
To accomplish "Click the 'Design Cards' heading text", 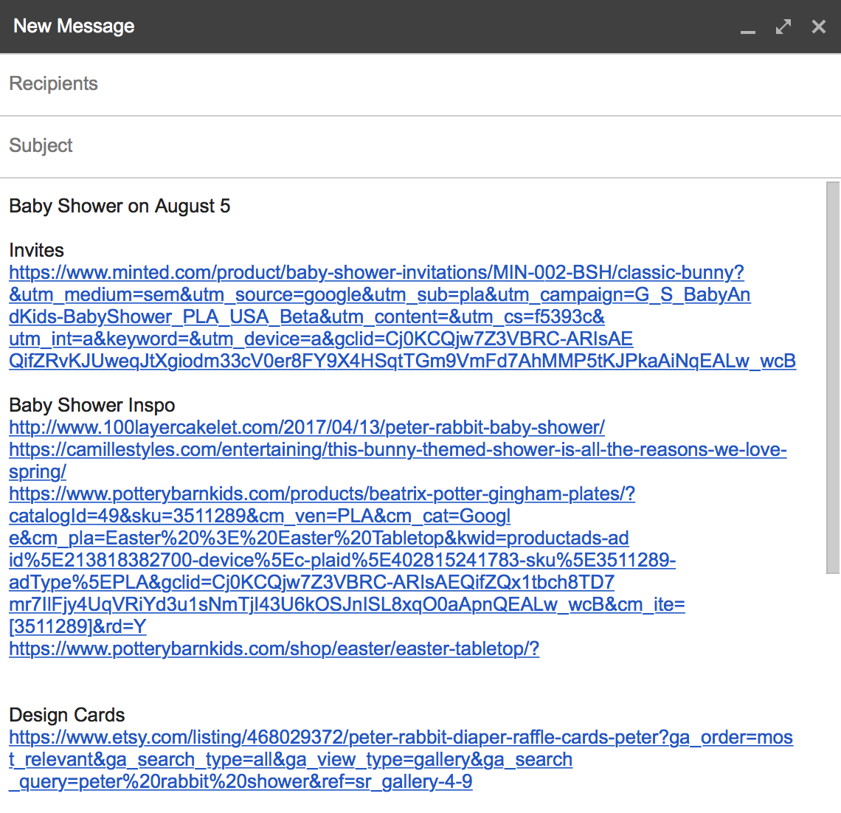I will [x=67, y=716].
